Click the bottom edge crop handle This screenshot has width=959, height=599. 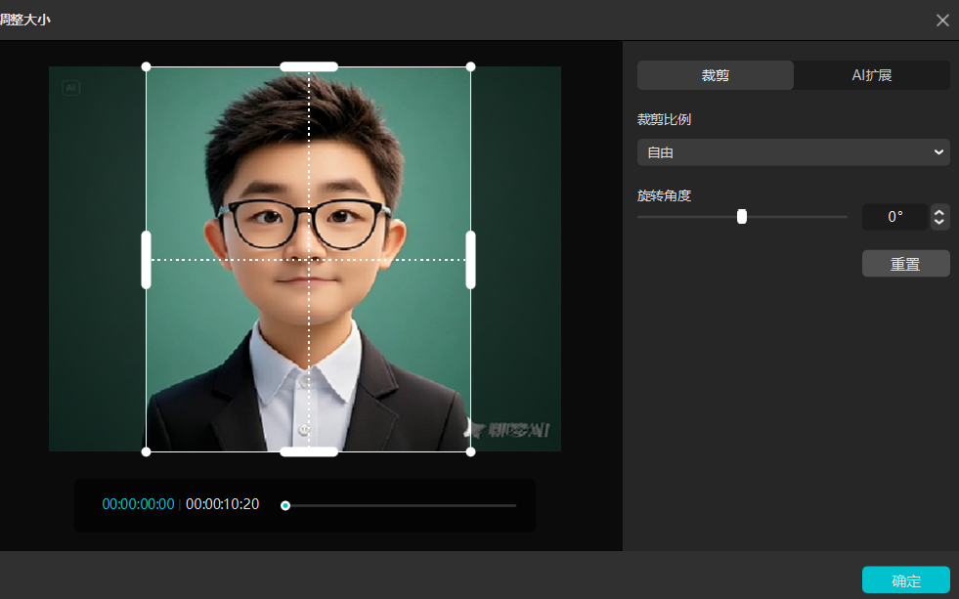[x=309, y=451]
